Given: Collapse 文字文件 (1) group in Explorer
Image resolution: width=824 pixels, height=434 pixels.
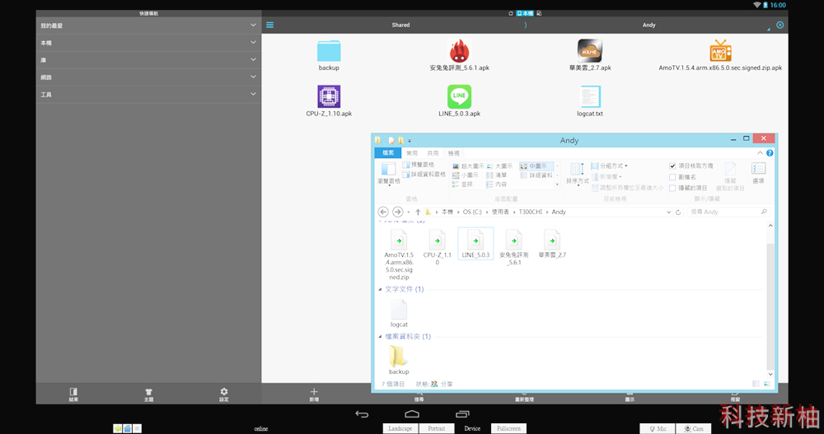Looking at the screenshot, I should 380,289.
